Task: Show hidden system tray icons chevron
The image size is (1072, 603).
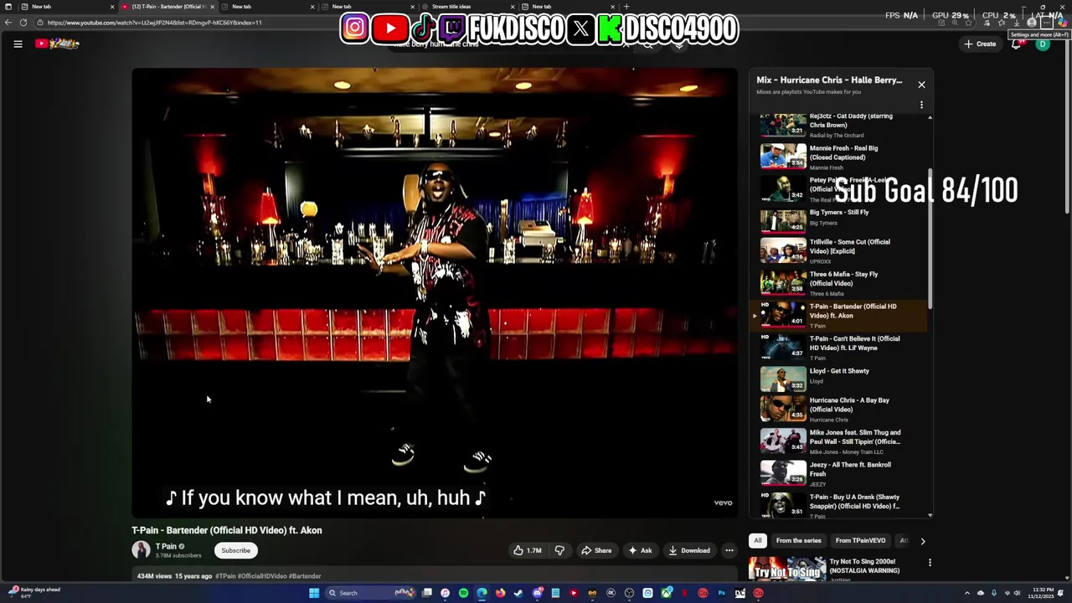Action: click(x=967, y=593)
